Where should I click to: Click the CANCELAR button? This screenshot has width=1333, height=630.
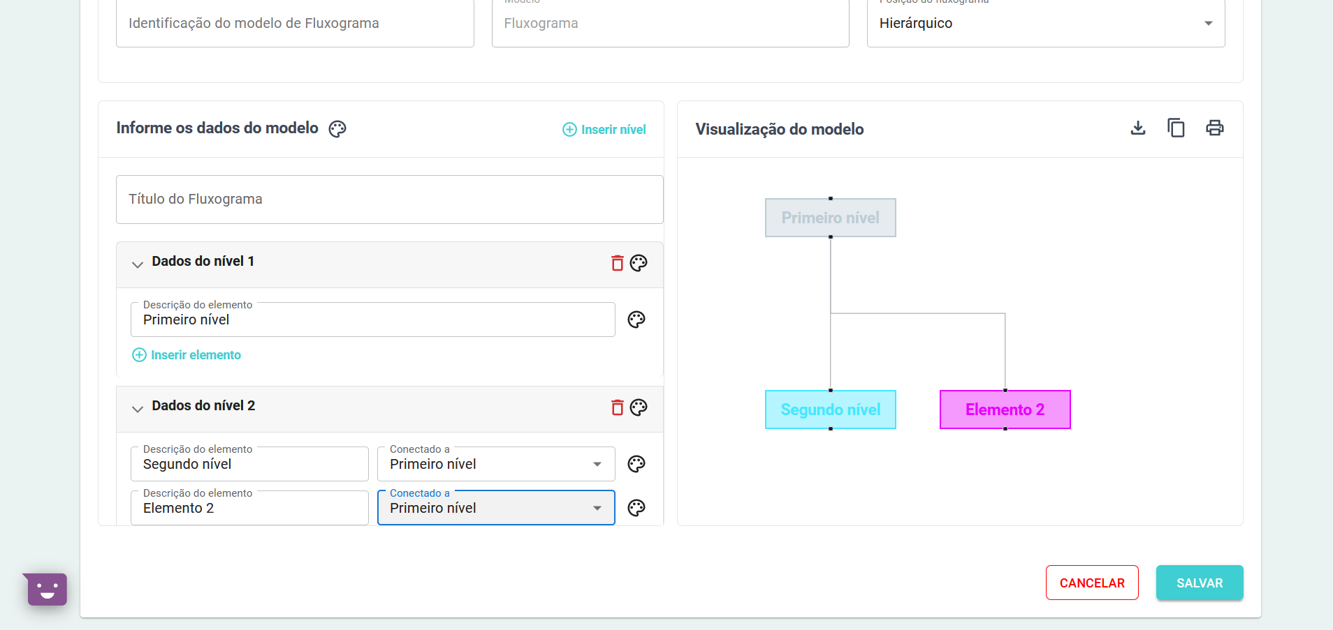coord(1092,583)
